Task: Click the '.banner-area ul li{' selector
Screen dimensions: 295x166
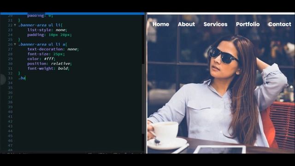Action: (x=40, y=25)
